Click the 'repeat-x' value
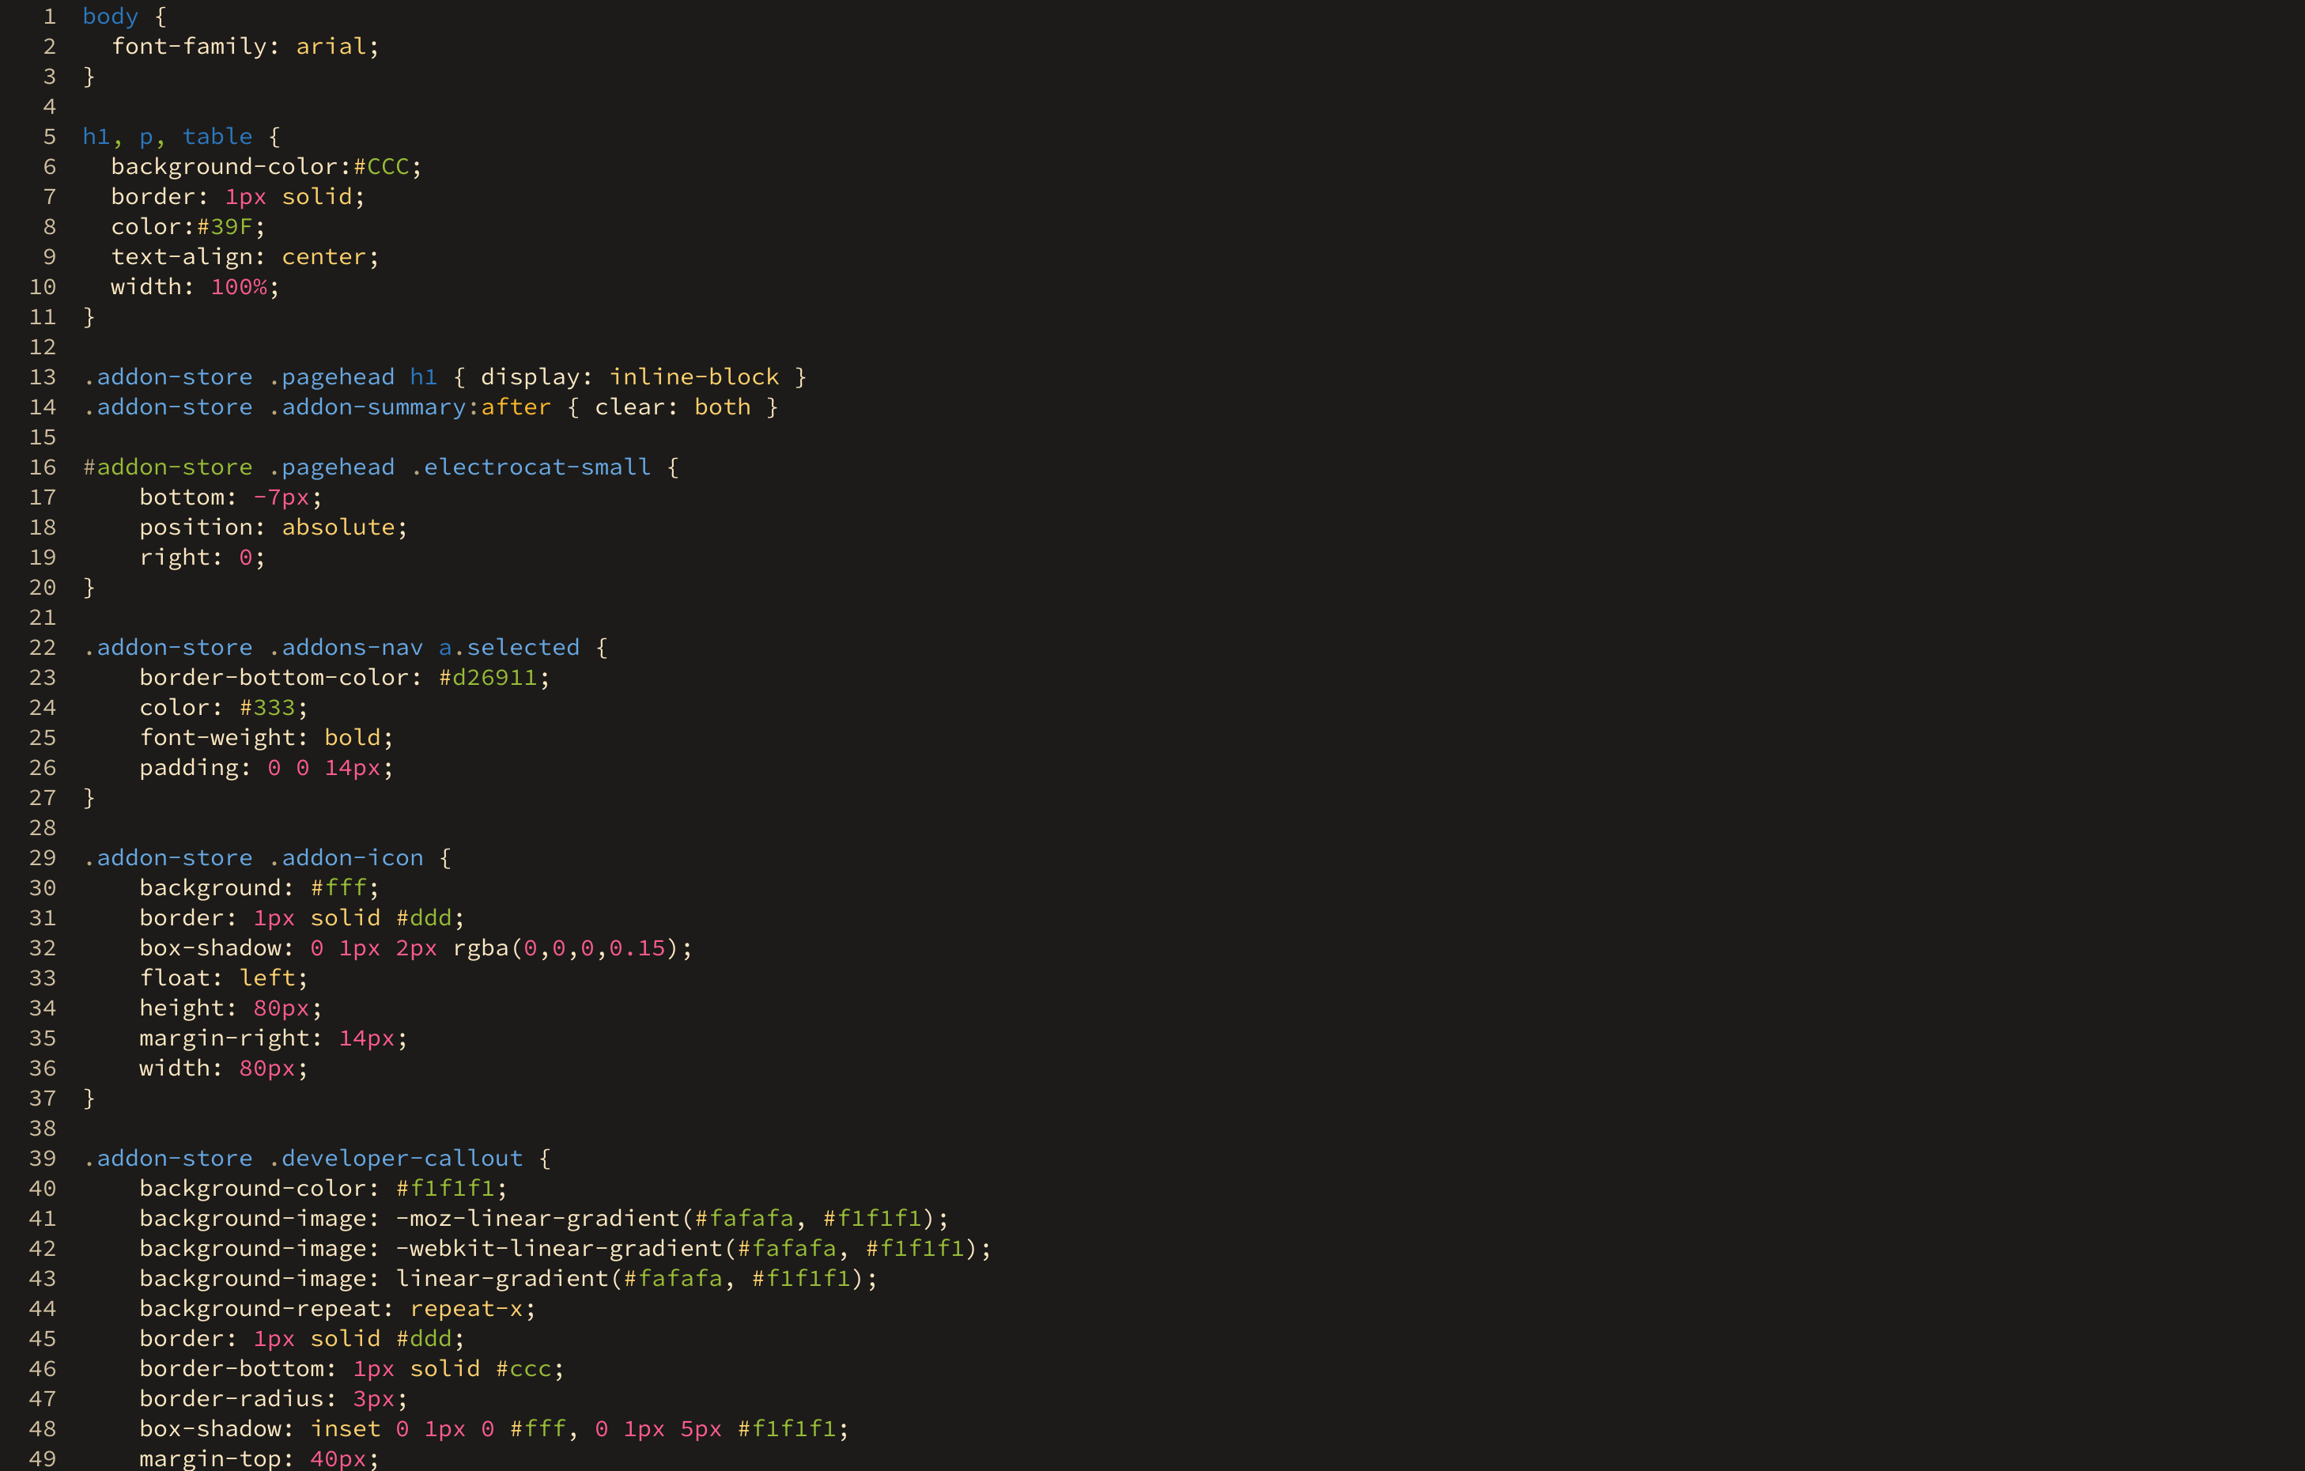 (x=467, y=1309)
